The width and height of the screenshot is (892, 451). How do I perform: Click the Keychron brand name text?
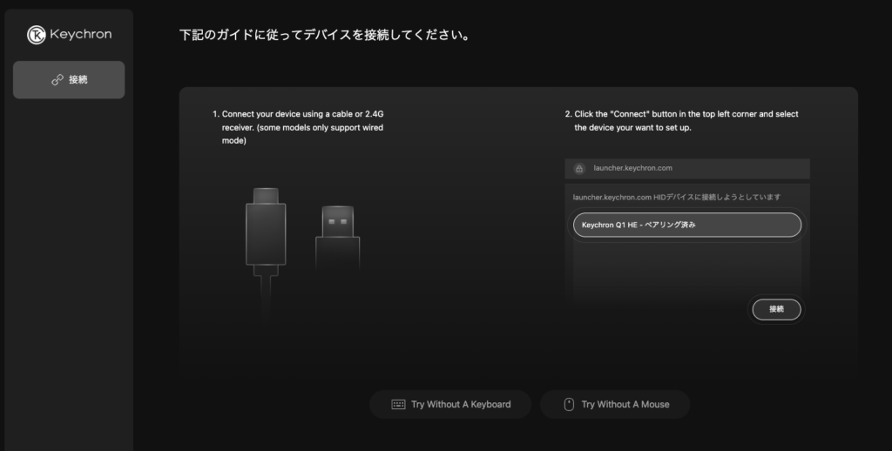[81, 35]
